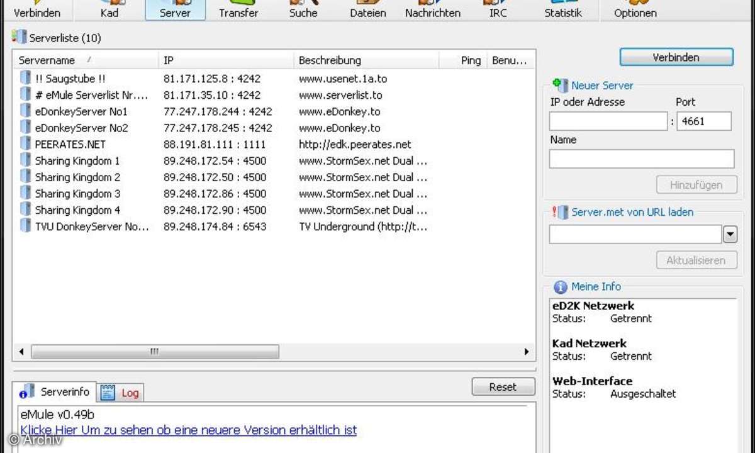Image resolution: width=755 pixels, height=453 pixels.
Task: Click server icon of !! Saugstube !!
Action: (25, 79)
